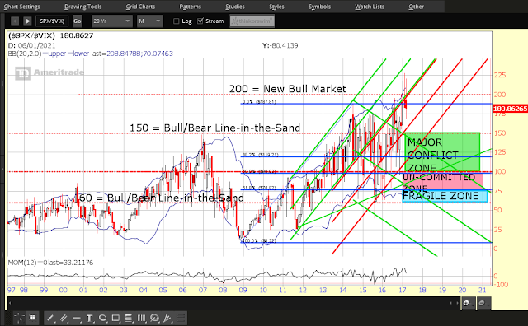Open the Grid Charts menu

tap(140, 7)
